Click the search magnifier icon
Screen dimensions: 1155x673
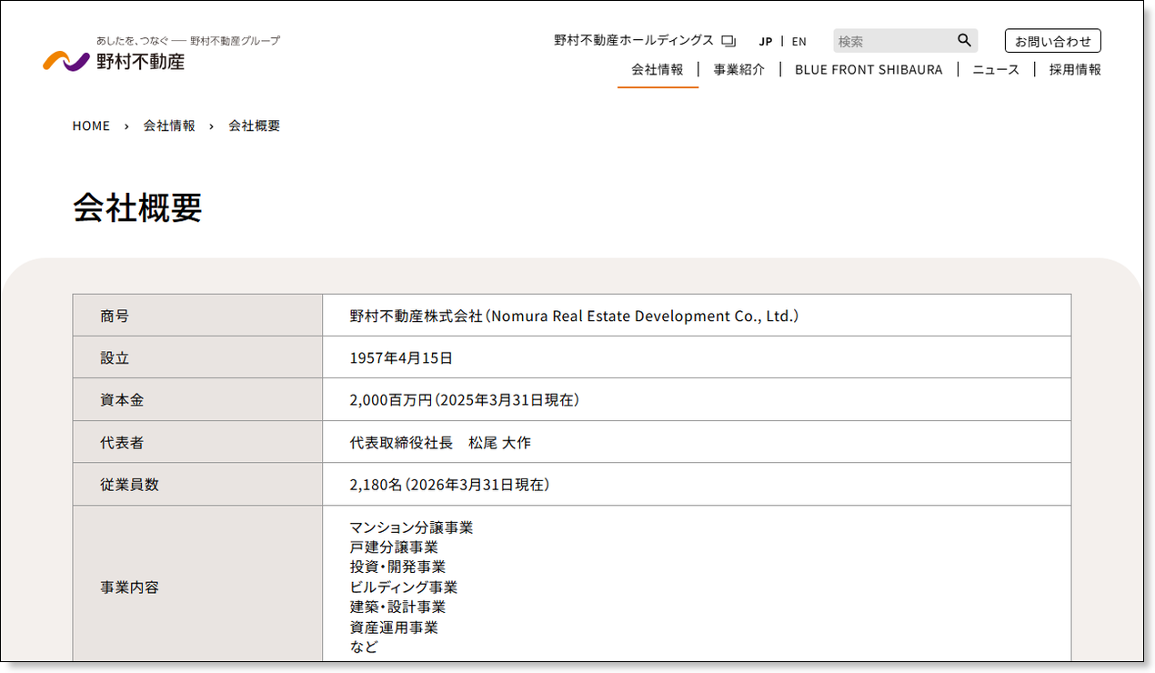[964, 40]
